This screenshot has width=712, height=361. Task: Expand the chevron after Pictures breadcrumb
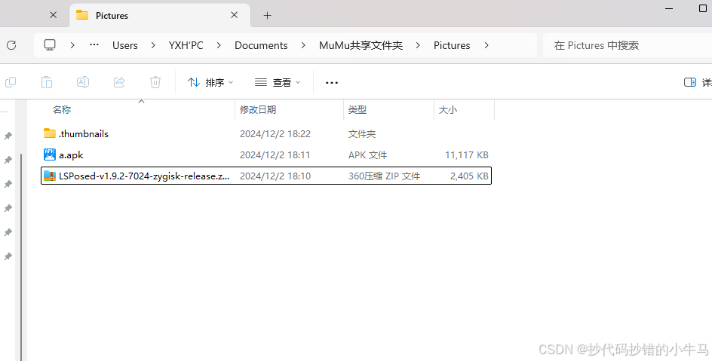[486, 45]
